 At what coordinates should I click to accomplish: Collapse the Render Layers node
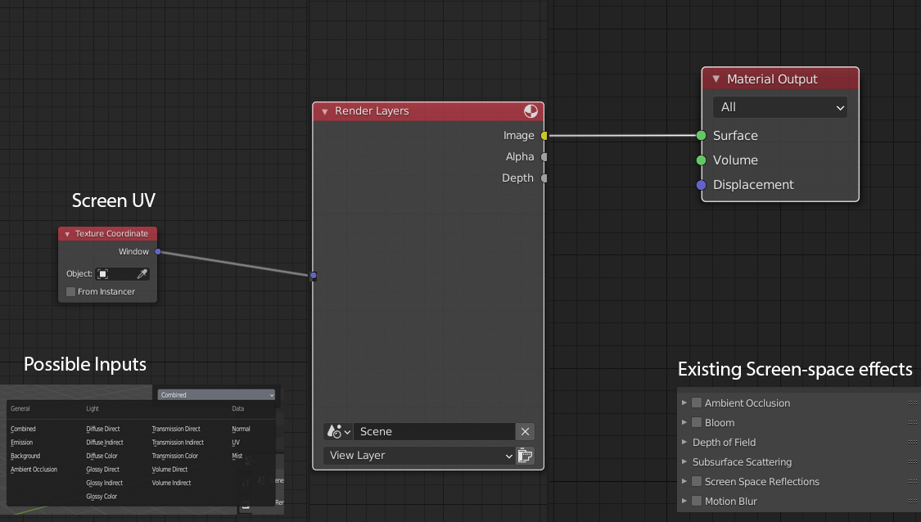[325, 111]
